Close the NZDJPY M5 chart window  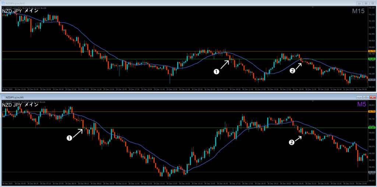coord(373,97)
